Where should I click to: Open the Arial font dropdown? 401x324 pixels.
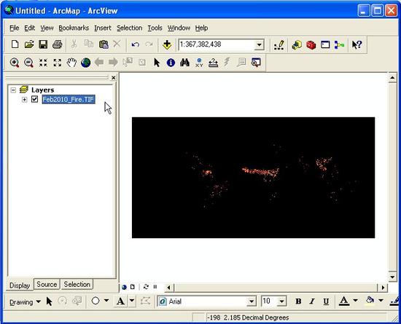pyautogui.click(x=252, y=301)
